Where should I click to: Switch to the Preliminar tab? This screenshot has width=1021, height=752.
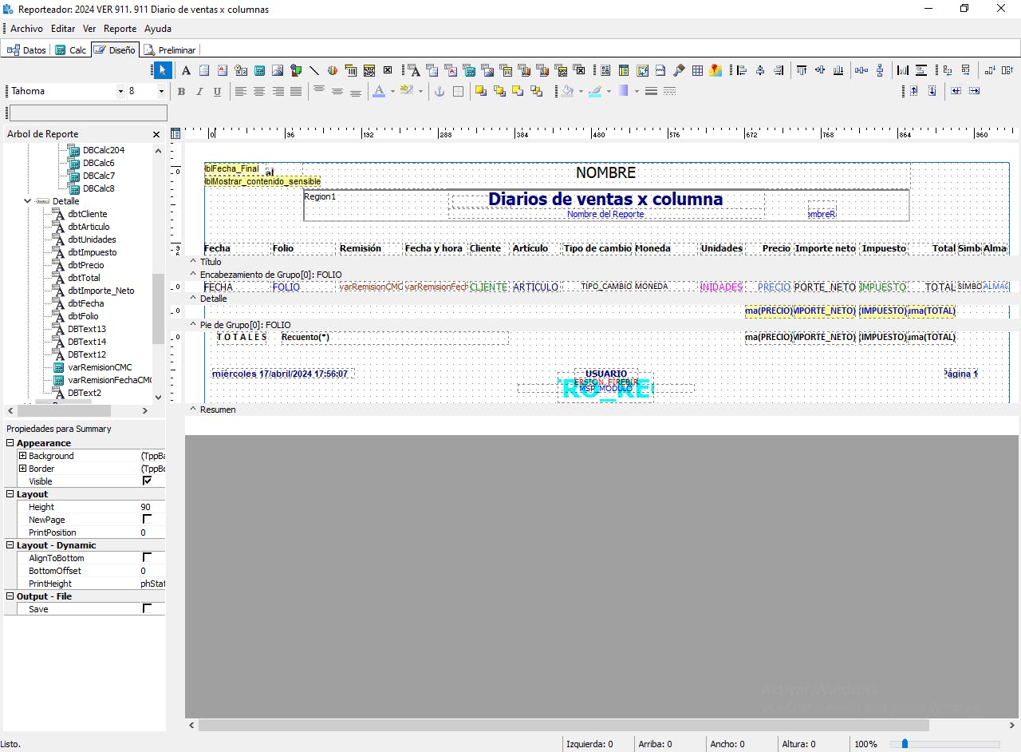(170, 50)
